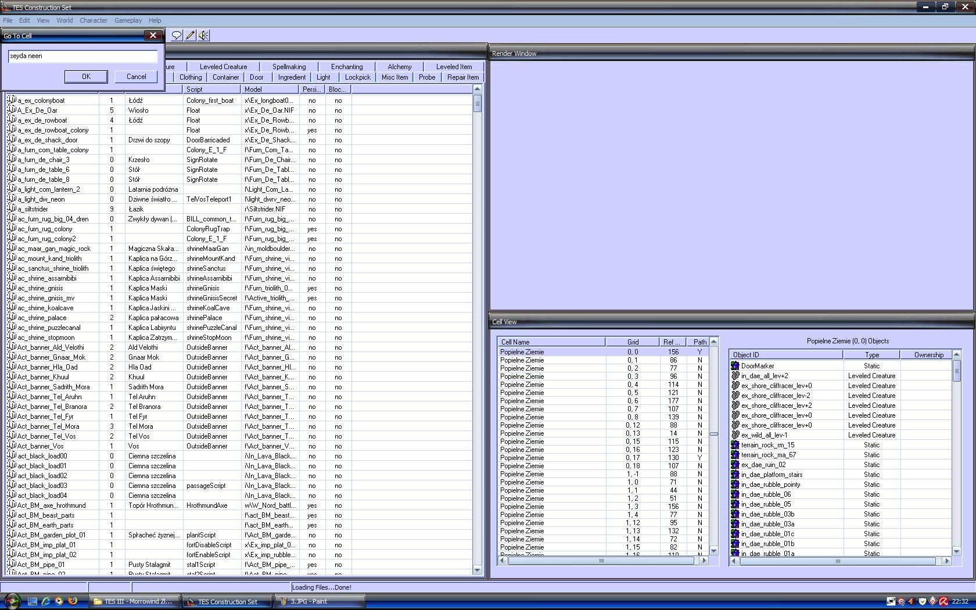Launch Windows Media Player from quick launch
Screen dimensions: 976x610
(59, 601)
